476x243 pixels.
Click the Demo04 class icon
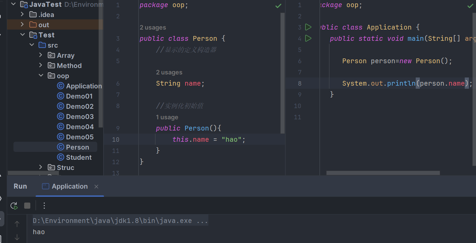(x=61, y=127)
